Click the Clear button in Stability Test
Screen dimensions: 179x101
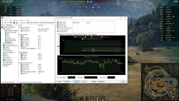click(x=76, y=82)
